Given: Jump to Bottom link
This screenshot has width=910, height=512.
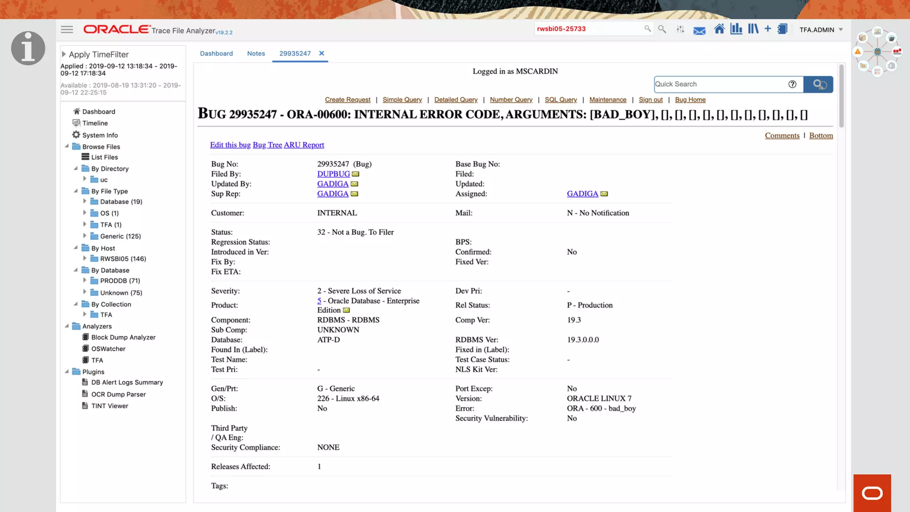Looking at the screenshot, I should (x=821, y=136).
